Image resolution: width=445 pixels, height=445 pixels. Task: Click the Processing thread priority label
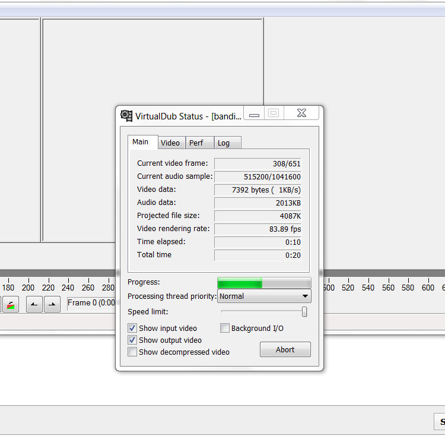click(172, 296)
